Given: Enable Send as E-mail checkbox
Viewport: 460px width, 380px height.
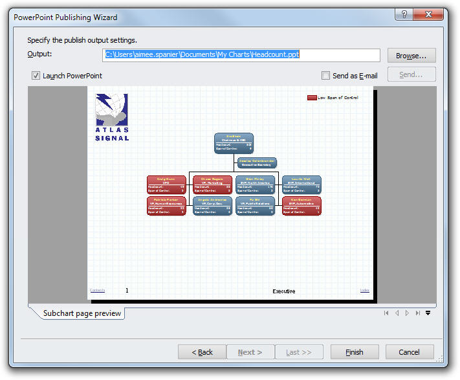Looking at the screenshot, I should [x=326, y=76].
